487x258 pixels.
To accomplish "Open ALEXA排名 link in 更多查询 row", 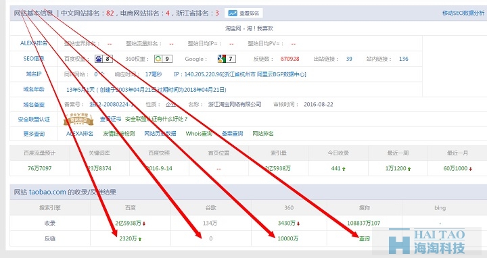I will (80, 134).
